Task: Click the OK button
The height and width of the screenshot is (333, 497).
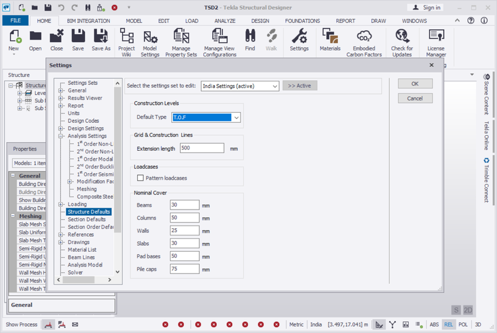Action: [415, 84]
